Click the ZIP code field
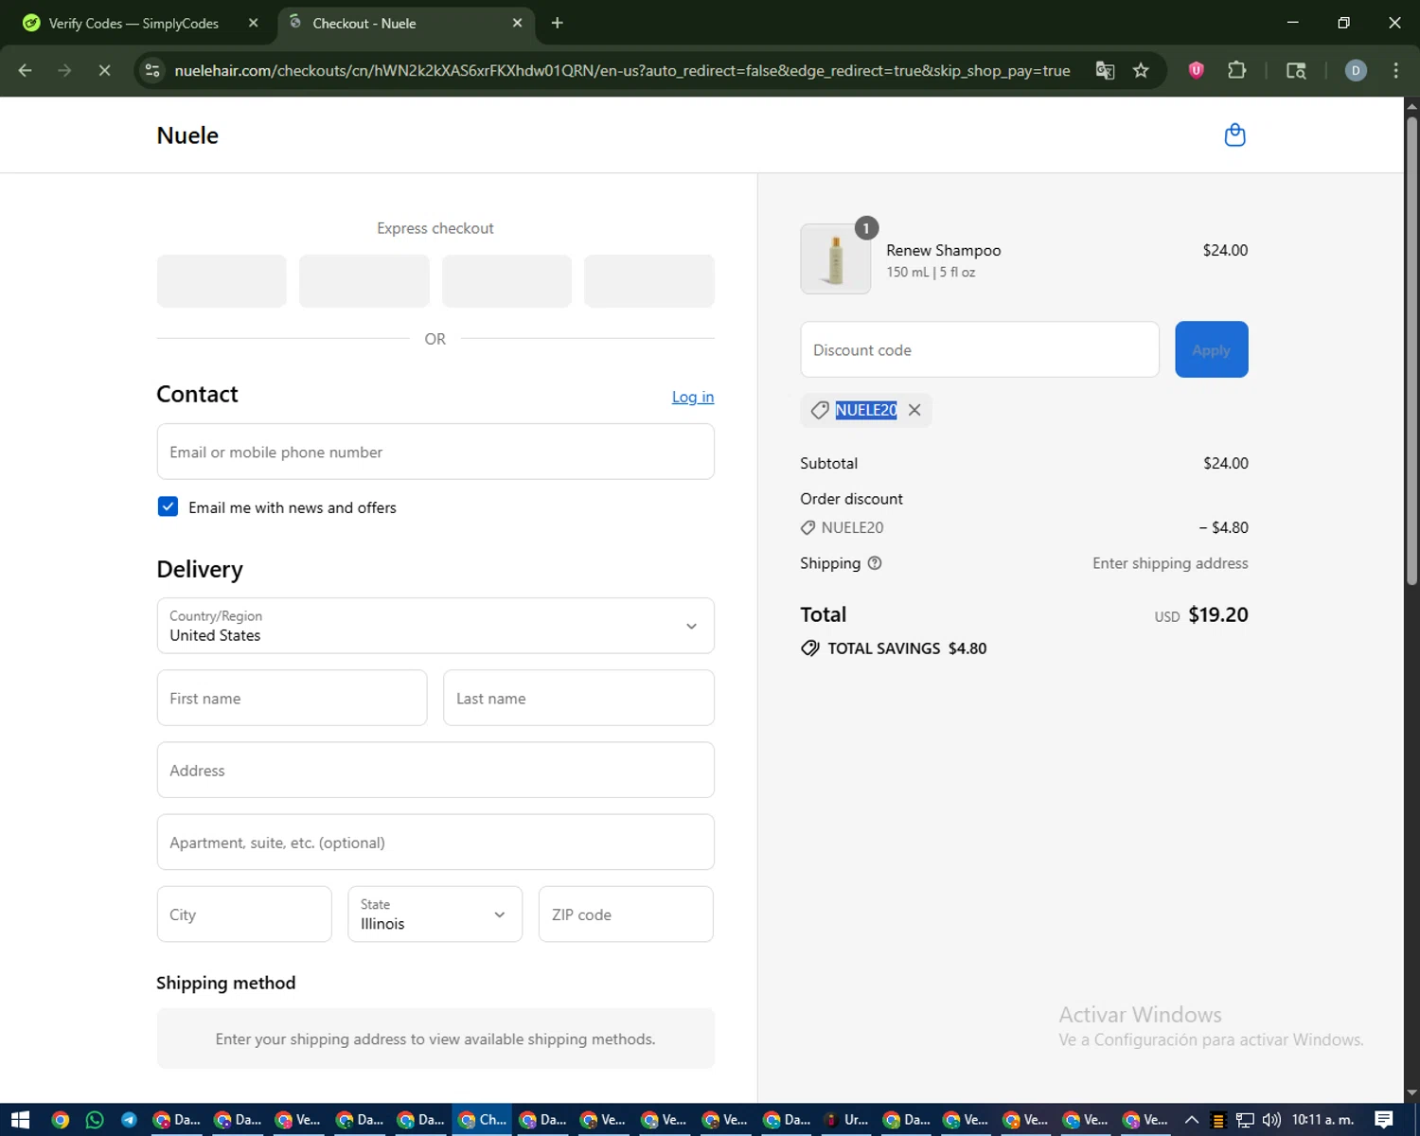 [626, 914]
